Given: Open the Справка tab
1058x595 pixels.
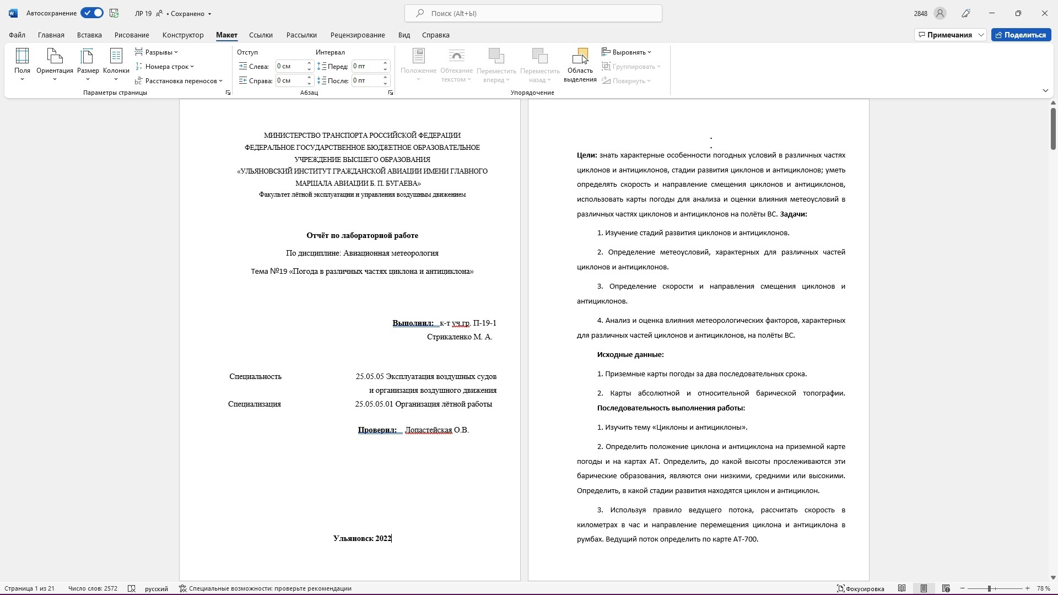Looking at the screenshot, I should pyautogui.click(x=435, y=35).
